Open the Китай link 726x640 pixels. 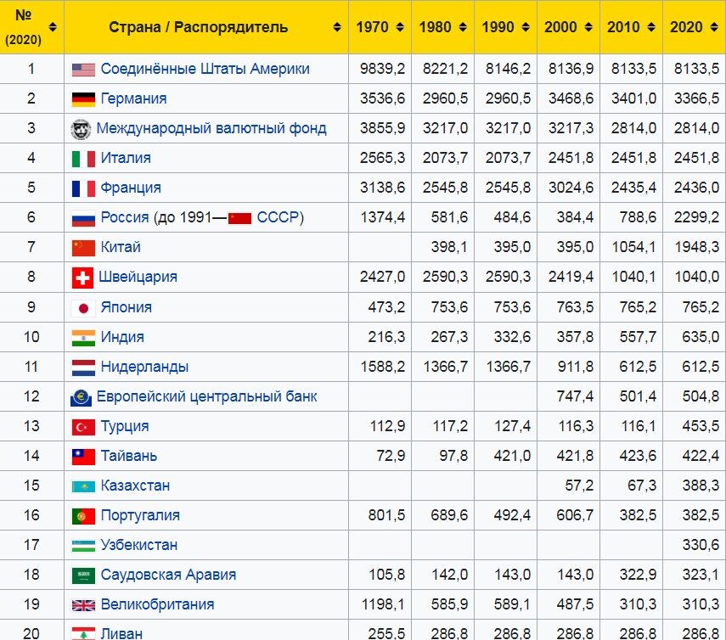point(121,247)
